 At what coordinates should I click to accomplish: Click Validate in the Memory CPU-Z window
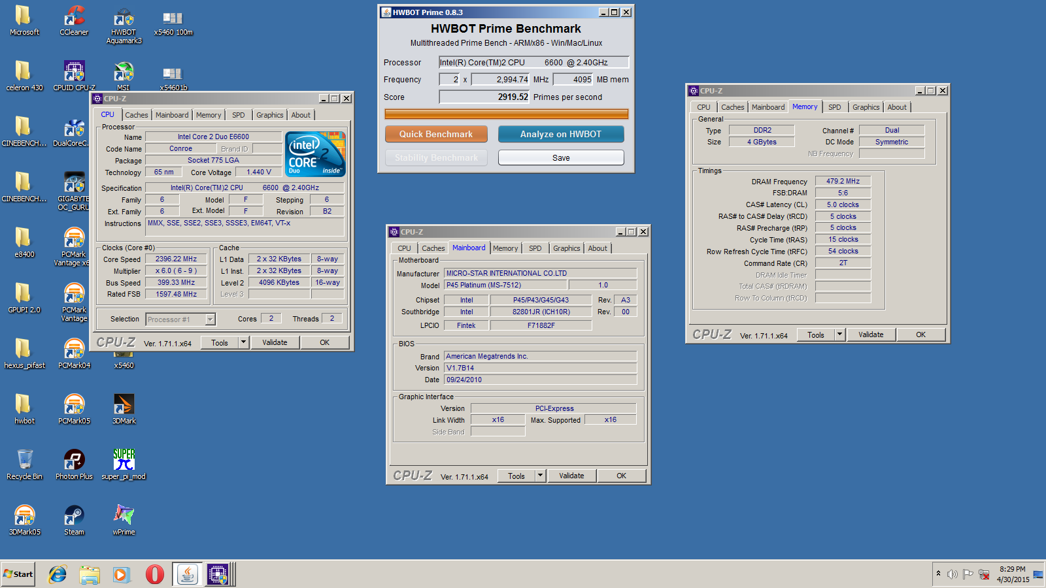click(x=871, y=335)
